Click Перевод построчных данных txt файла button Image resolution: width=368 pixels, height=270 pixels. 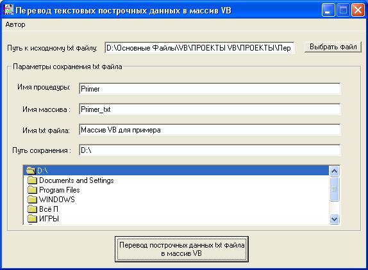181,250
